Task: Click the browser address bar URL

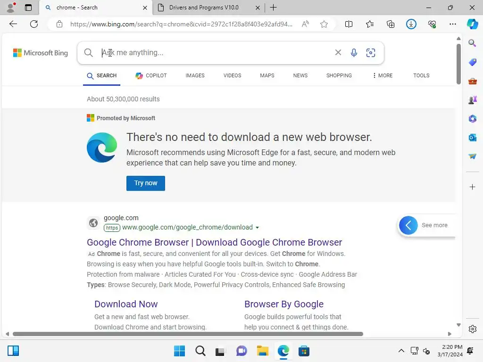Action: pyautogui.click(x=181, y=24)
